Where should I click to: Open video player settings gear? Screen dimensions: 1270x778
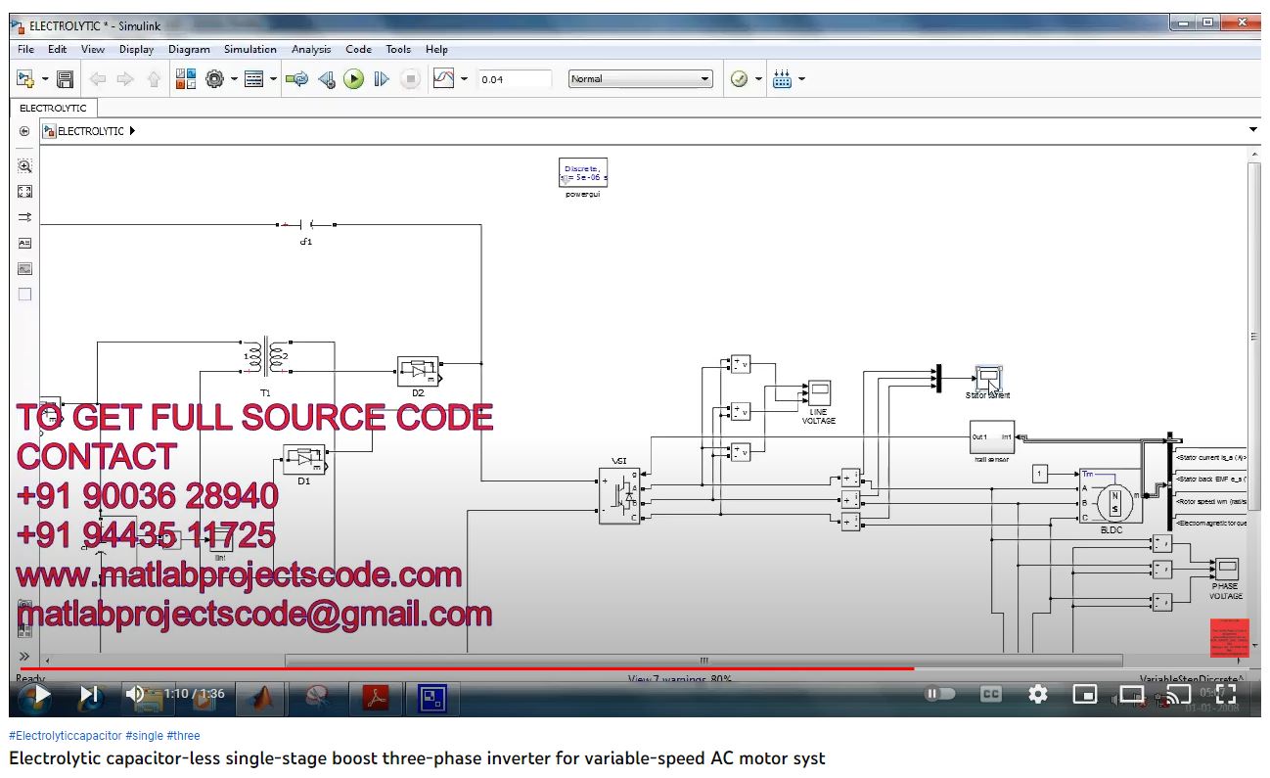[x=1038, y=694]
